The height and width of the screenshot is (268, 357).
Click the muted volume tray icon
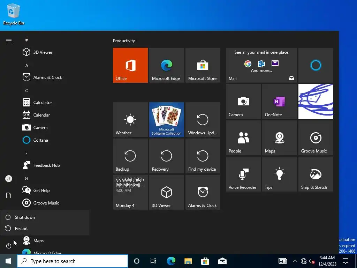click(312, 261)
